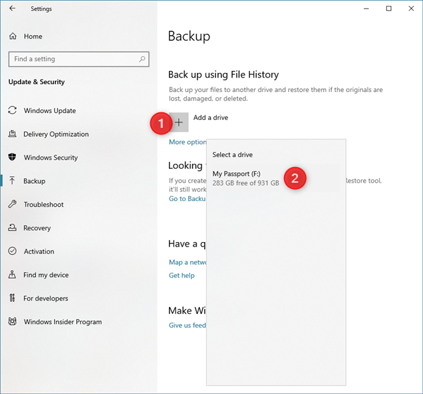423x394 pixels.
Task: Go to Delivery Optimization page
Action: (56, 134)
